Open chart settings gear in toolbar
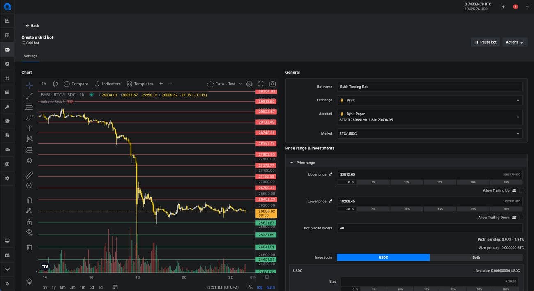The image size is (534, 291). coord(249,84)
